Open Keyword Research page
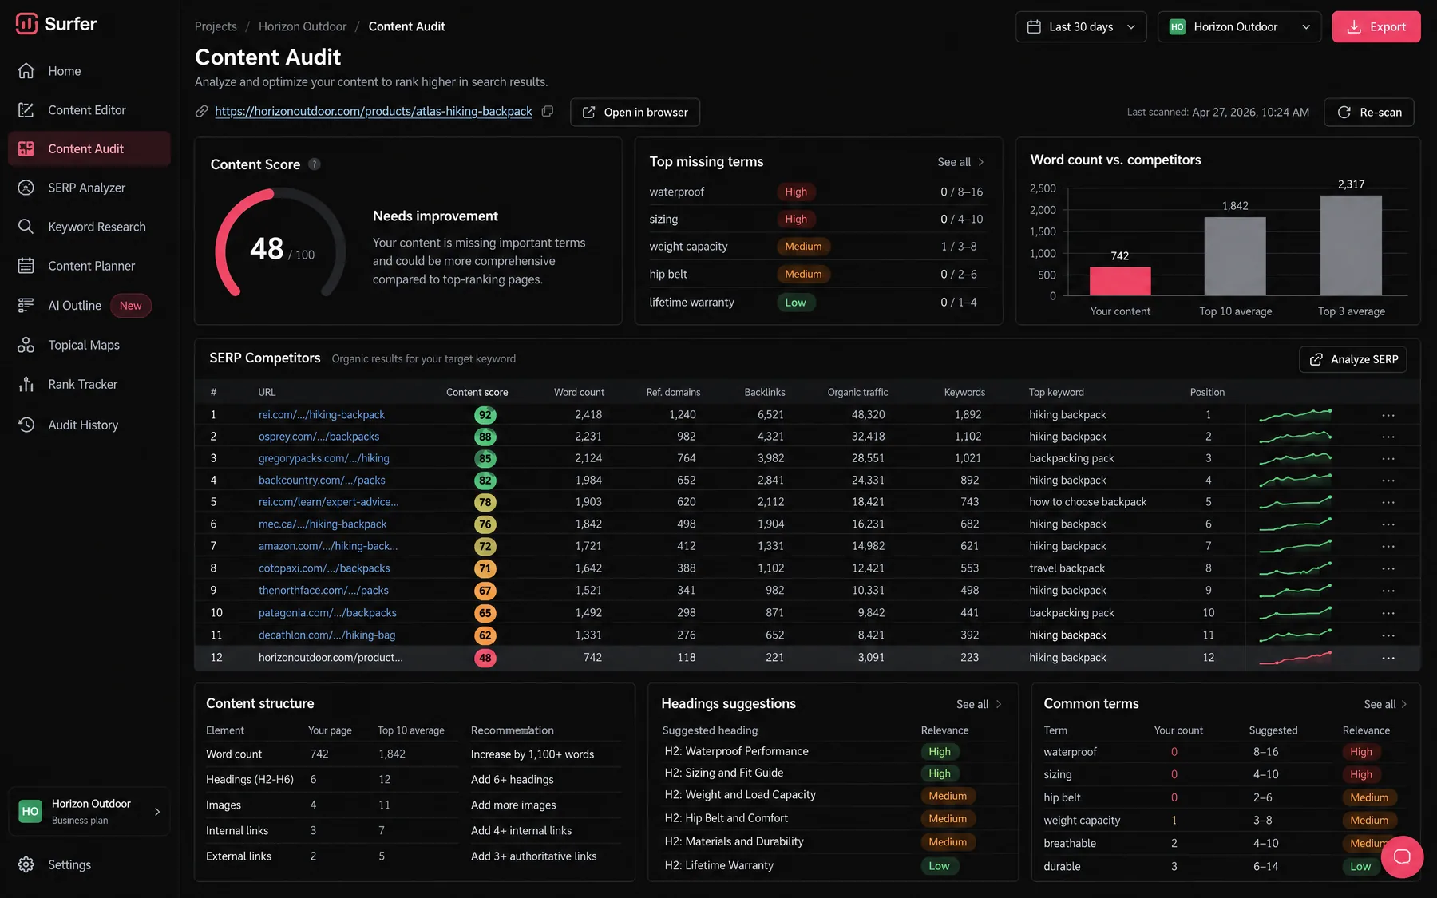The height and width of the screenshot is (898, 1437). click(x=89, y=227)
